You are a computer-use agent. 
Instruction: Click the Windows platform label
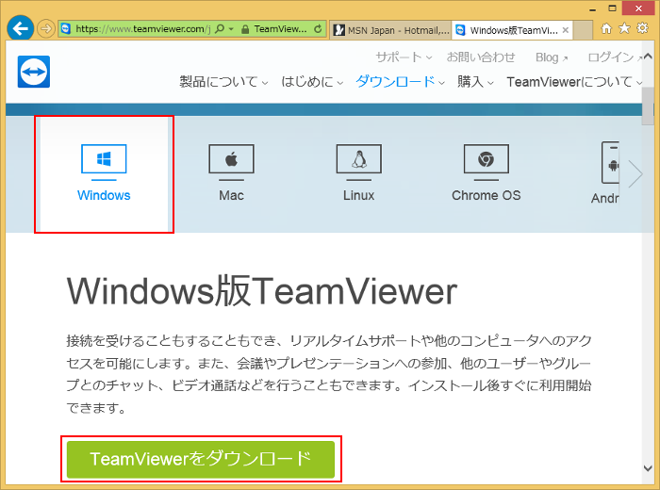(x=104, y=196)
